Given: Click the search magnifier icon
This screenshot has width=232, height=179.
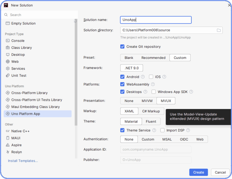Looking at the screenshot, I should click(6, 15).
